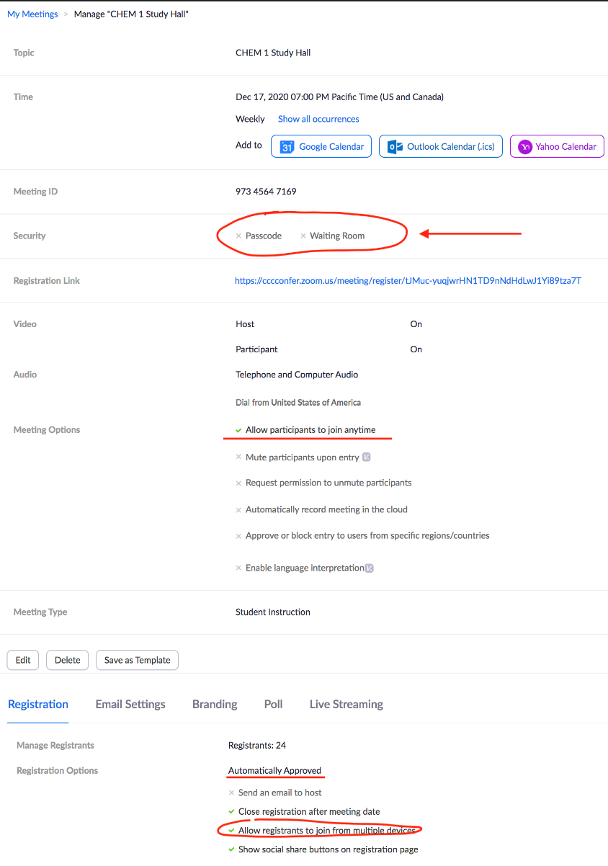Click the Outlook Calendar icon

395,147
